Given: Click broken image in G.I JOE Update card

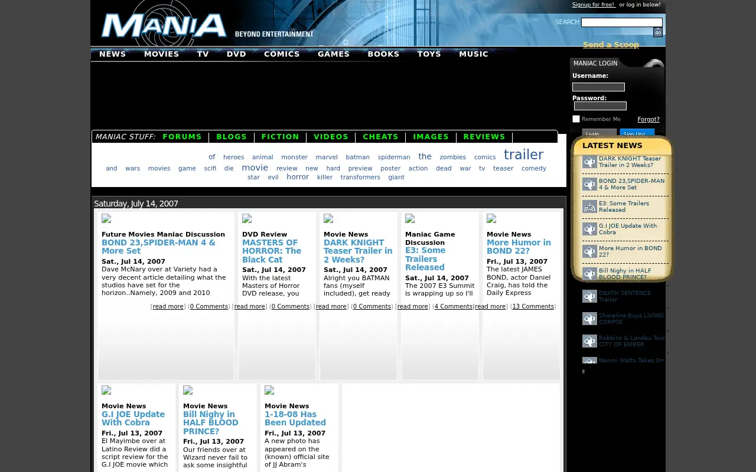Looking at the screenshot, I should click(x=106, y=390).
